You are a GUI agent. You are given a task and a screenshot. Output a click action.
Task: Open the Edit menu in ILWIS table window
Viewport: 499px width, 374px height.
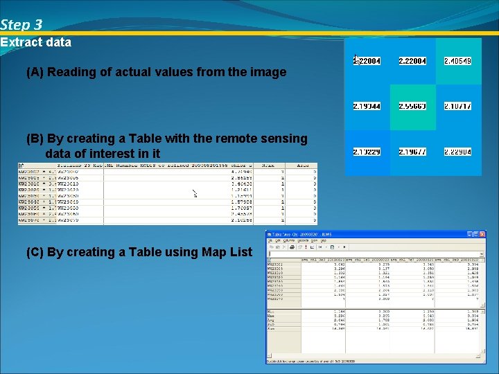click(278, 241)
